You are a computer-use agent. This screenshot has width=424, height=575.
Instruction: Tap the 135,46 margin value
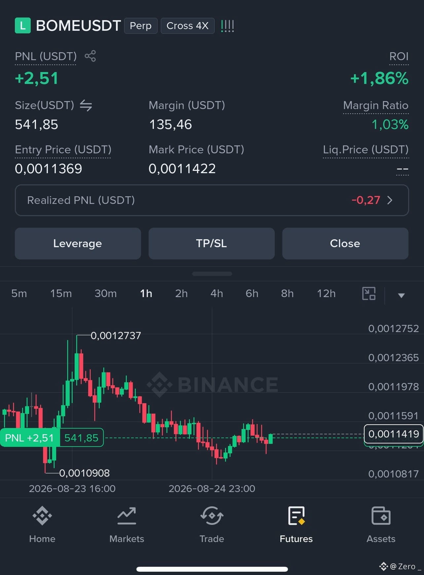(x=170, y=125)
